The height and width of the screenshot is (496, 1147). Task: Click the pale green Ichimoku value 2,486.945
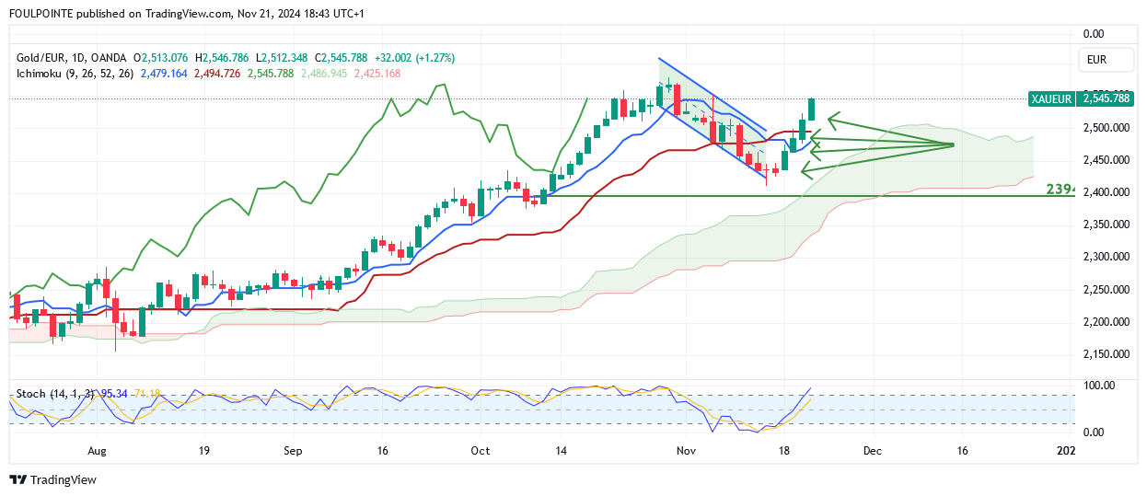tap(323, 73)
